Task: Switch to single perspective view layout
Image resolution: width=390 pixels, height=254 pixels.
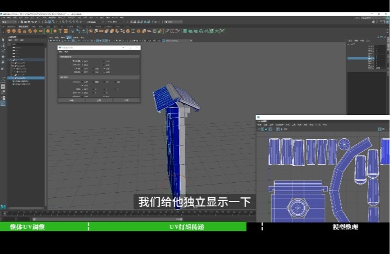Action: (3, 86)
